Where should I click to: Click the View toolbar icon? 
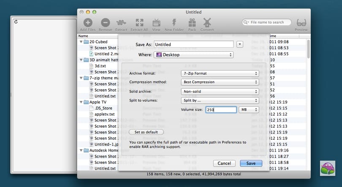coord(156,22)
